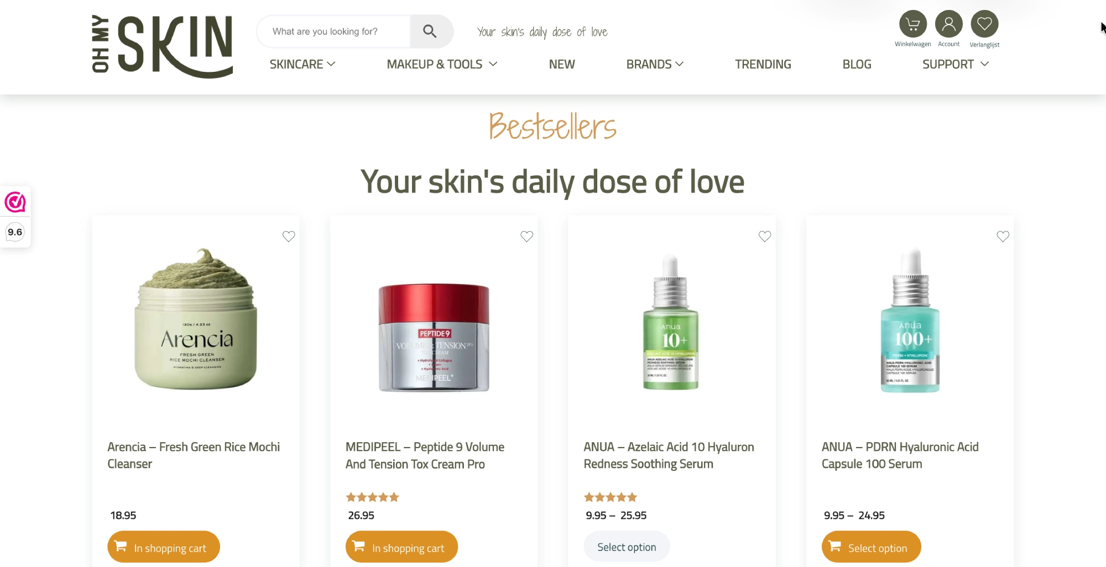The image size is (1106, 567).
Task: Add Arencia cleanser In shopping cart
Action: [164, 547]
